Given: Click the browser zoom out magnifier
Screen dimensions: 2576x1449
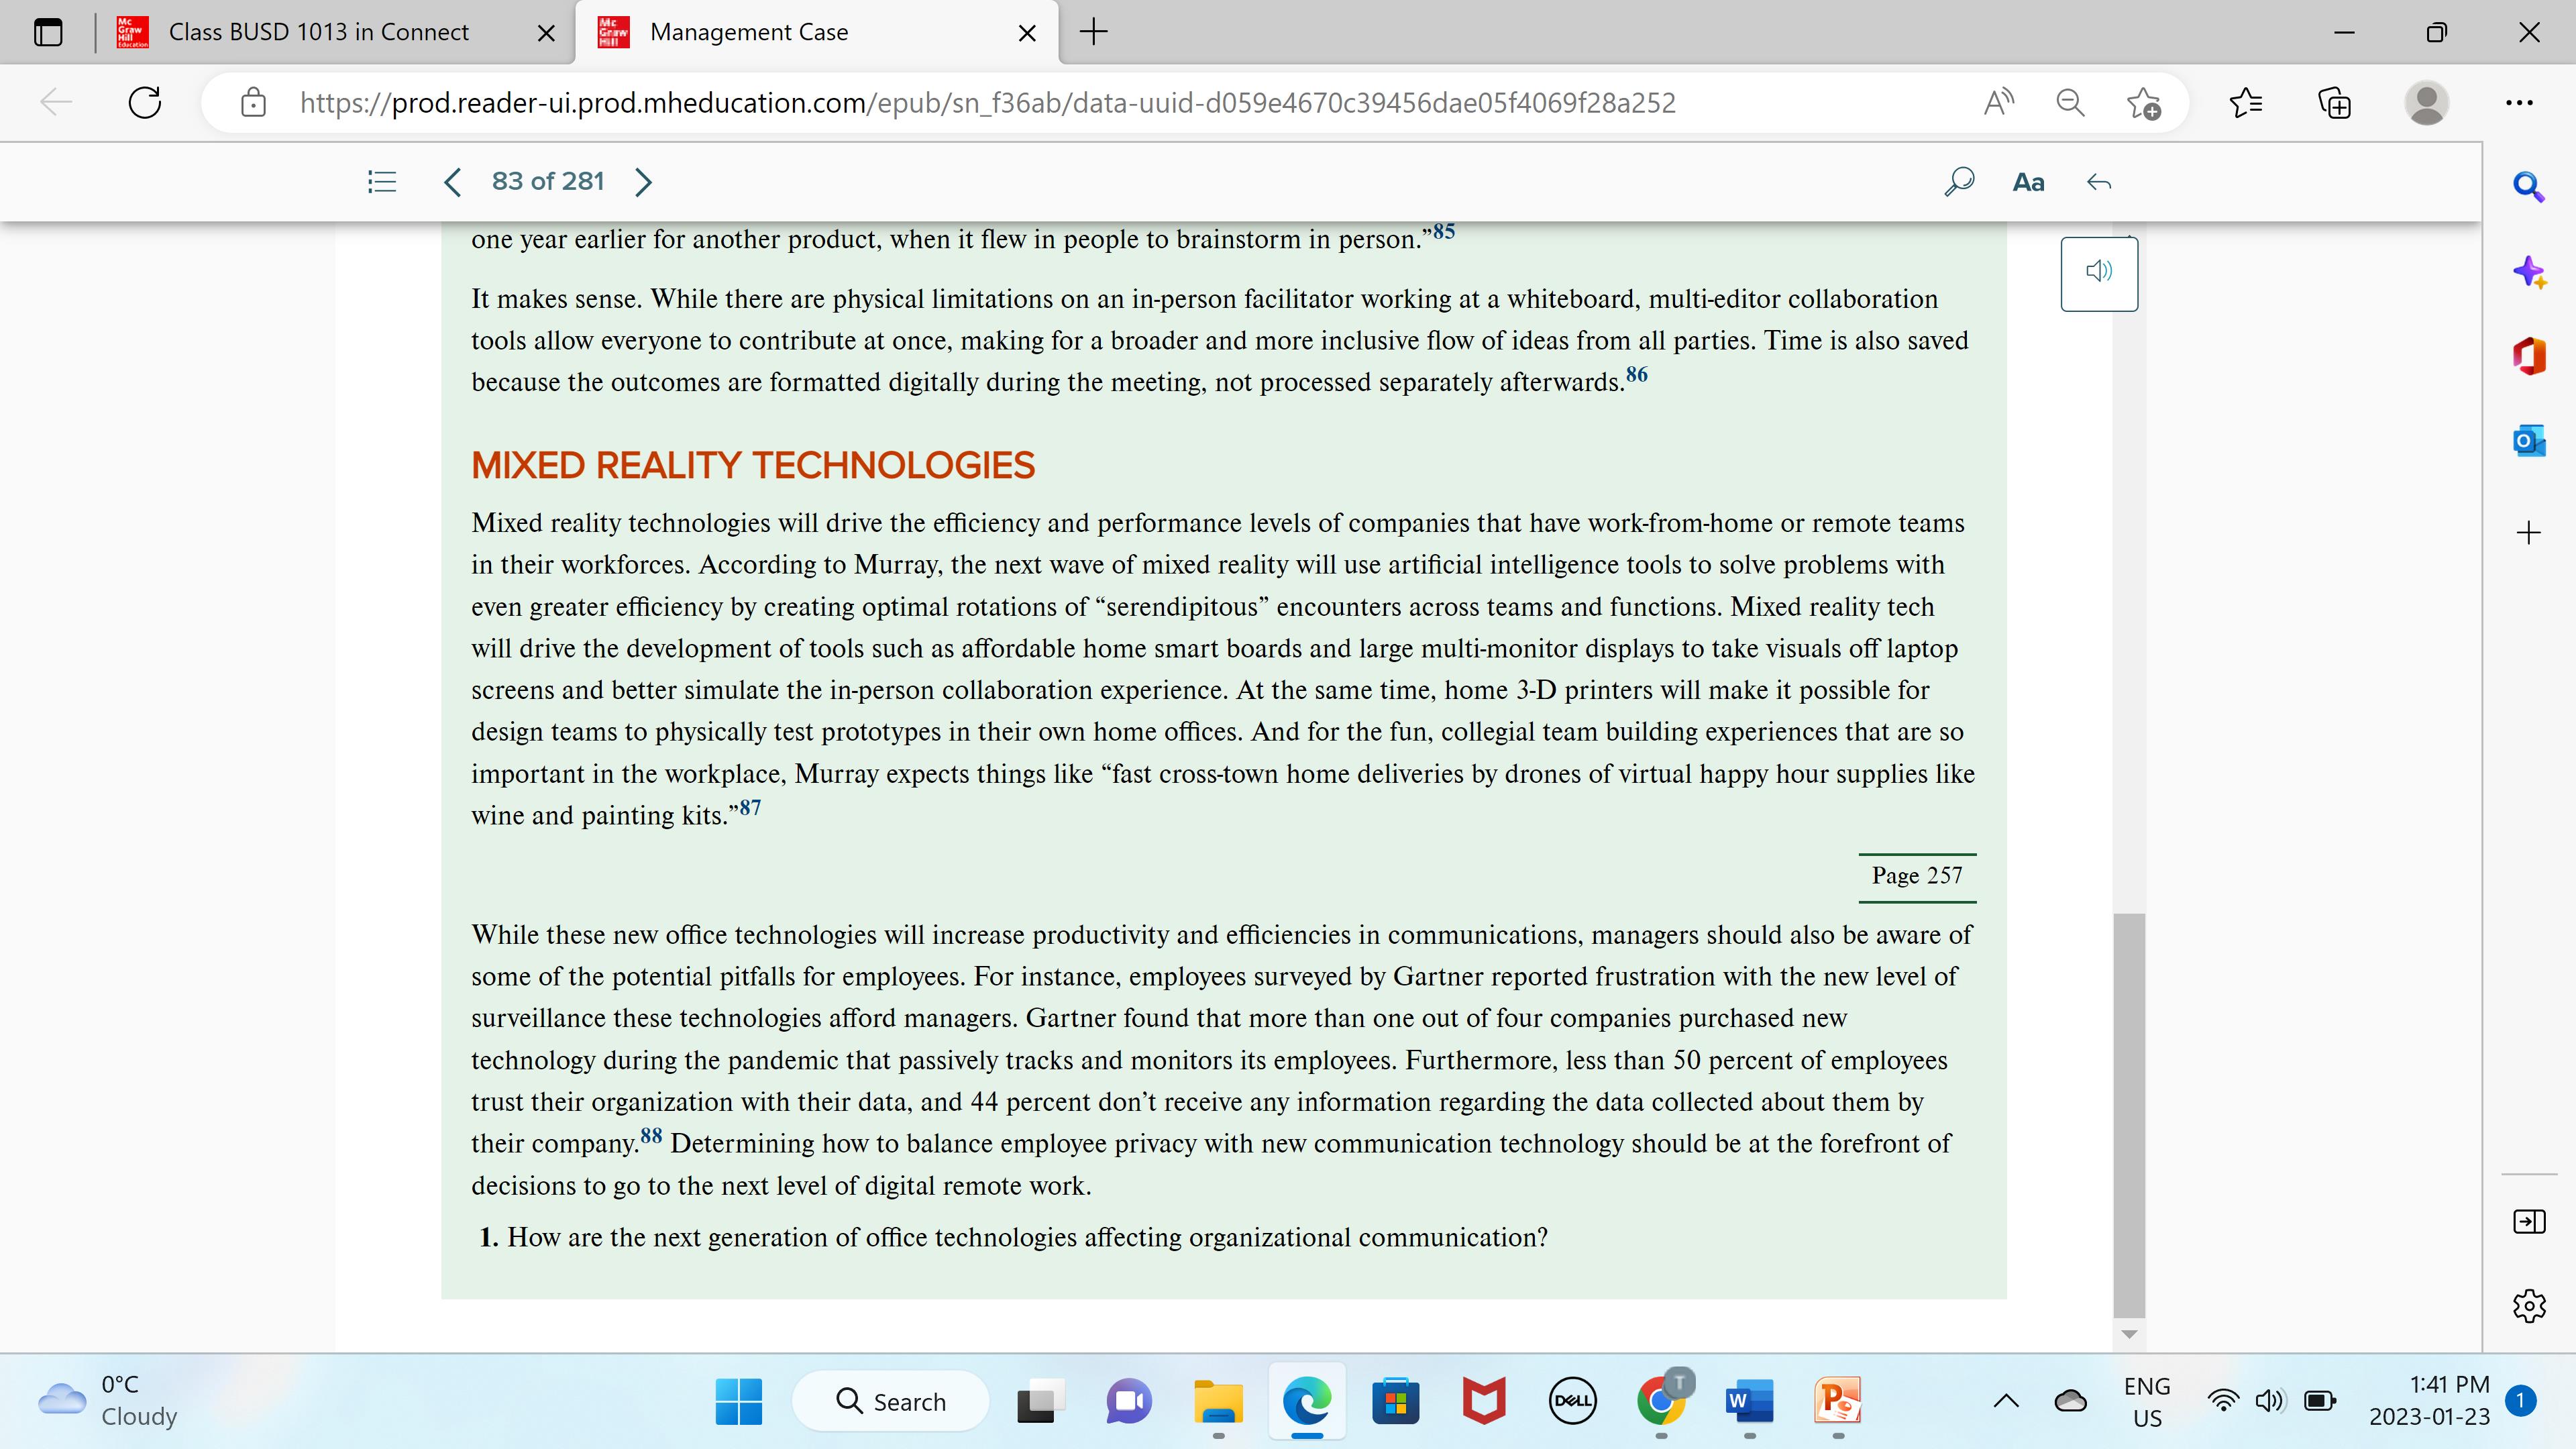Looking at the screenshot, I should (2069, 102).
